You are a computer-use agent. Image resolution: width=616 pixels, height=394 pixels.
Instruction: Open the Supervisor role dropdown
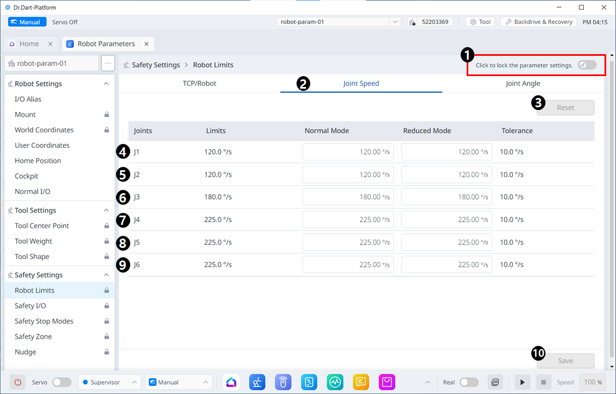point(110,382)
